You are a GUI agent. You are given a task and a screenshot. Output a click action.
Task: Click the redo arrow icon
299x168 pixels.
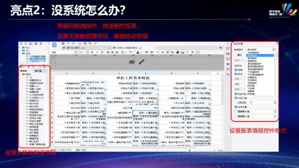tap(73, 43)
